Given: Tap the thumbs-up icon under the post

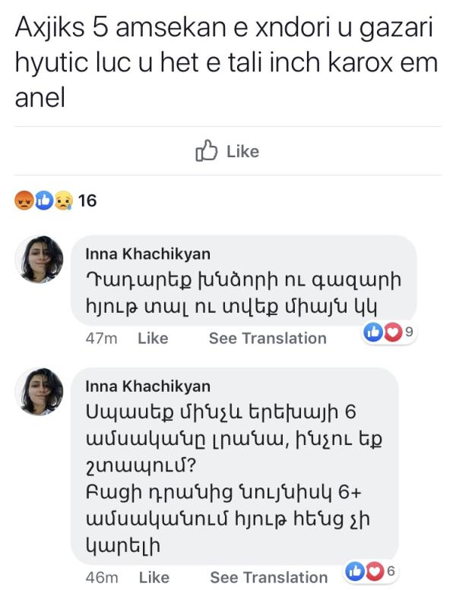Looking at the screenshot, I should tap(207, 150).
